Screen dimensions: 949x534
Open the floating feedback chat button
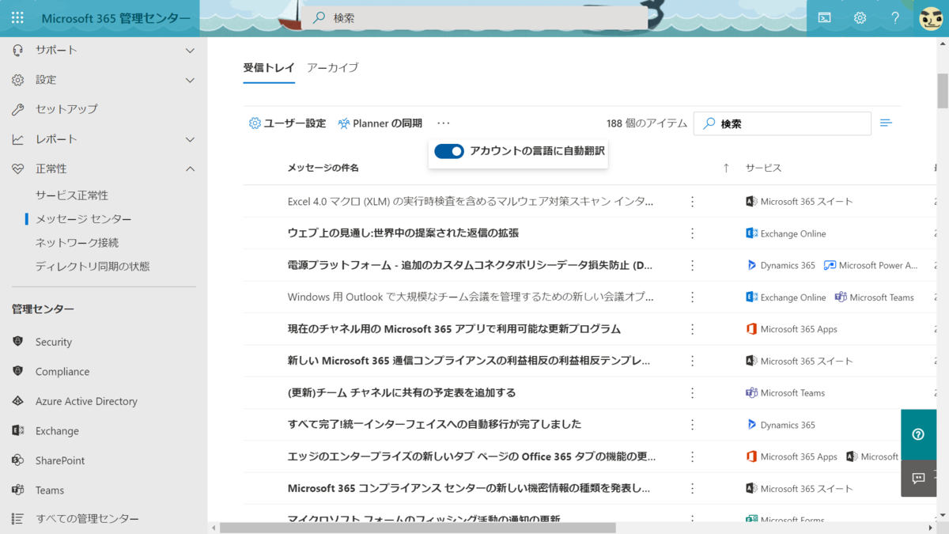pyautogui.click(x=918, y=478)
